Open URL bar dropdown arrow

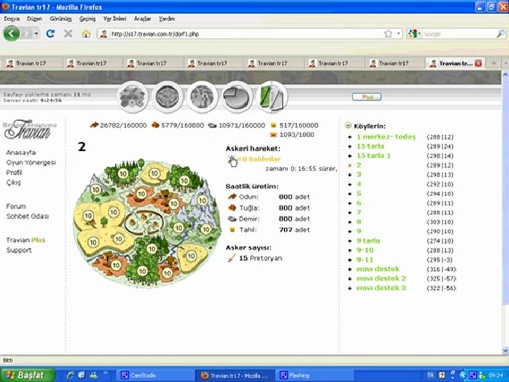pos(398,34)
